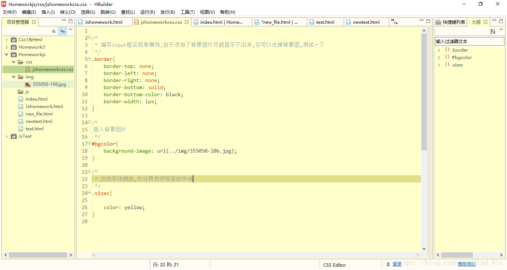Select the JsText project icon
Image resolution: width=507 pixels, height=270 pixels.
[14, 136]
